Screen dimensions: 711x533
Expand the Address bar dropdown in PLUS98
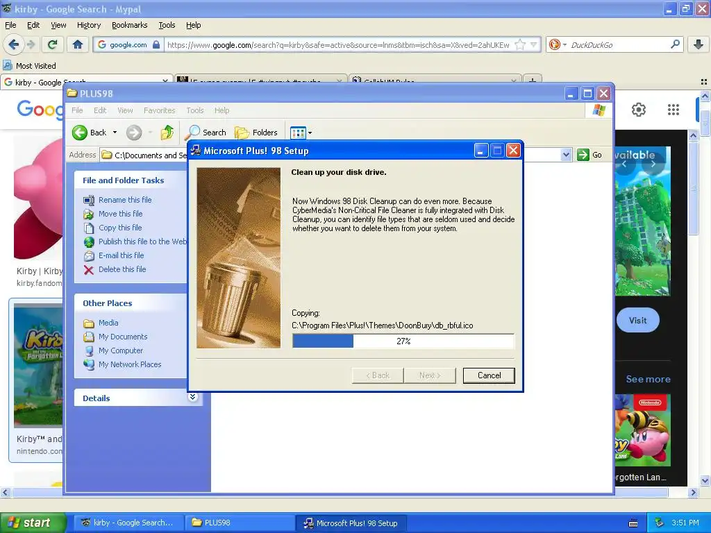566,155
